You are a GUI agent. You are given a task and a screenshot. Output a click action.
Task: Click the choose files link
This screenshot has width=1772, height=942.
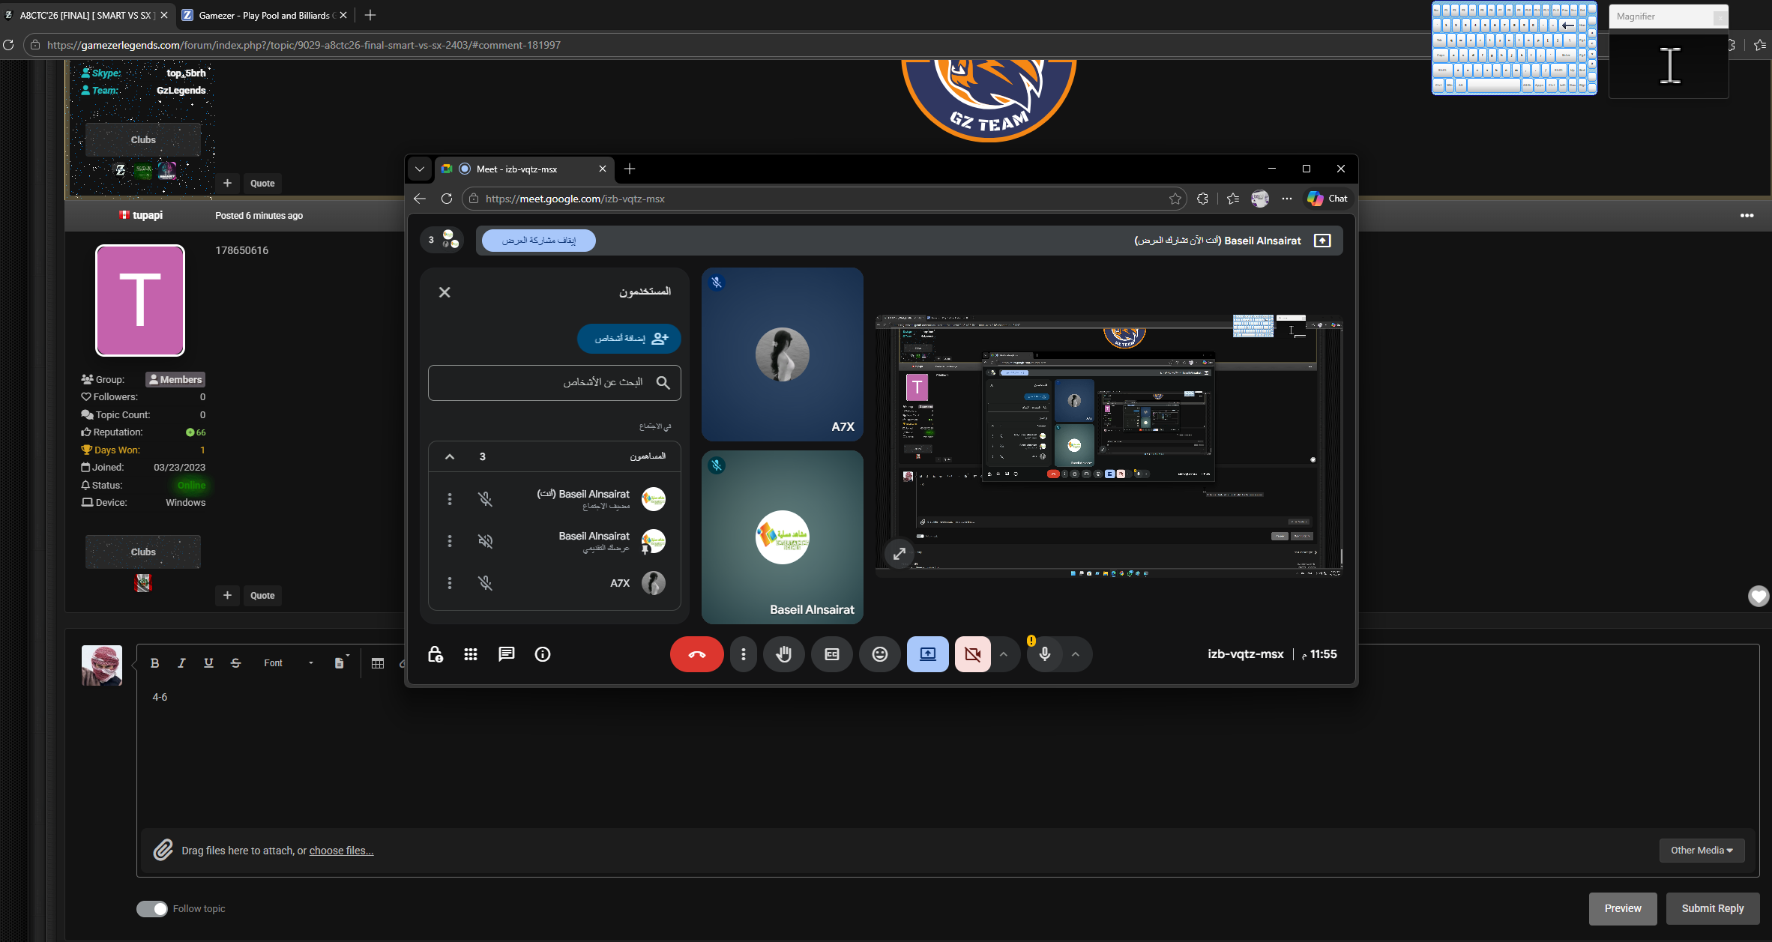tap(341, 851)
